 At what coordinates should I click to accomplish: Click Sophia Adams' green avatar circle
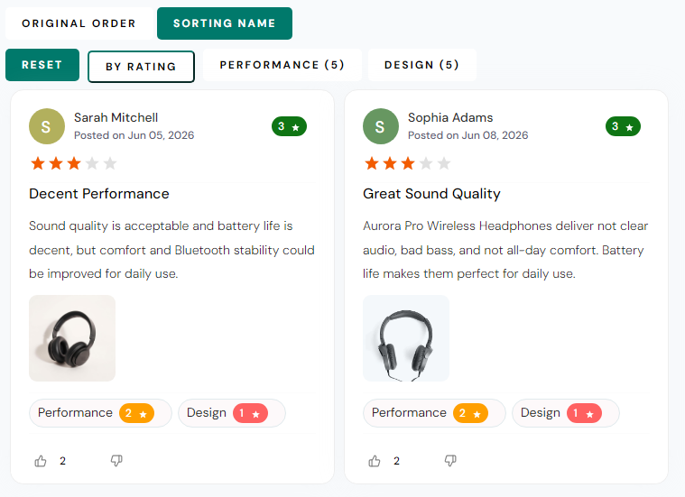pos(381,126)
